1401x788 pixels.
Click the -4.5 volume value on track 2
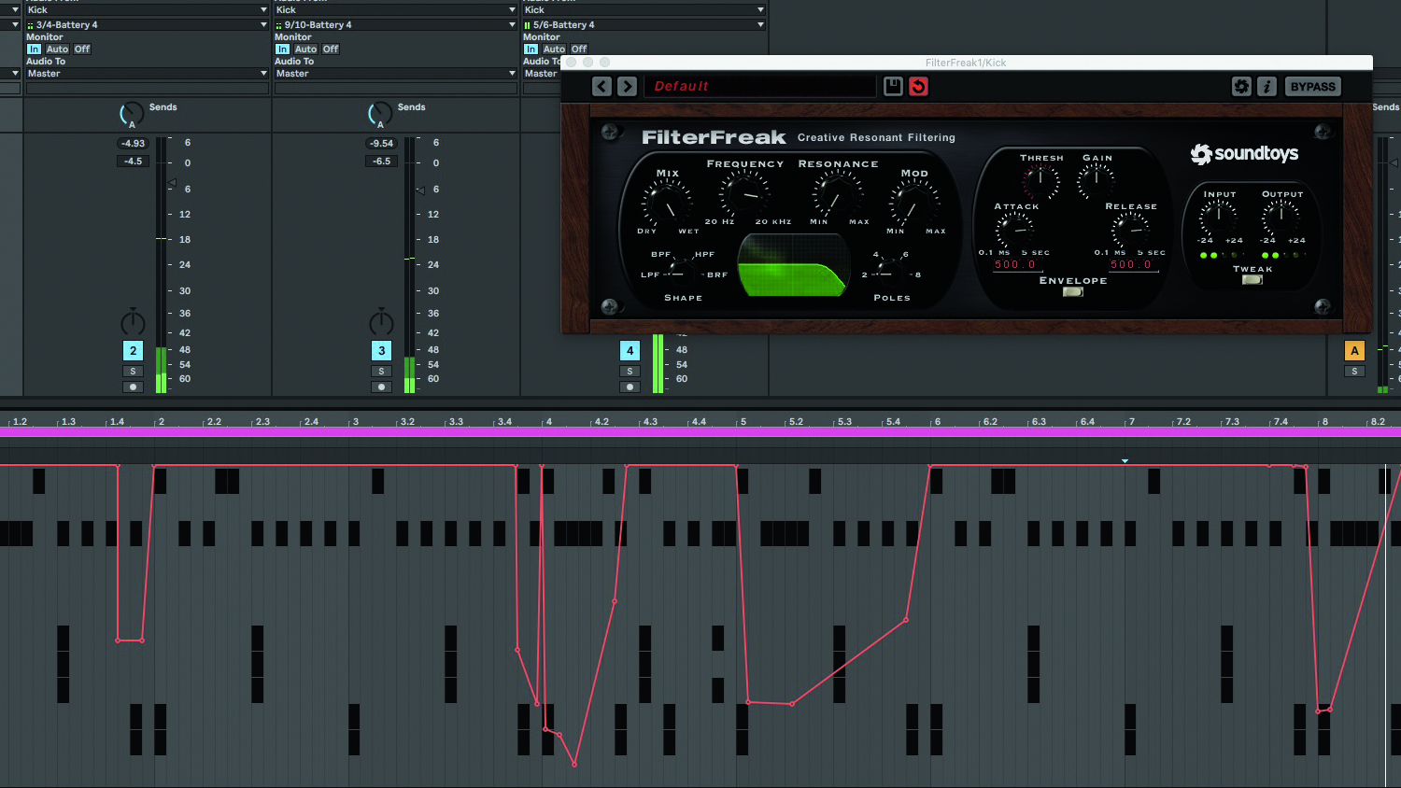pyautogui.click(x=133, y=162)
